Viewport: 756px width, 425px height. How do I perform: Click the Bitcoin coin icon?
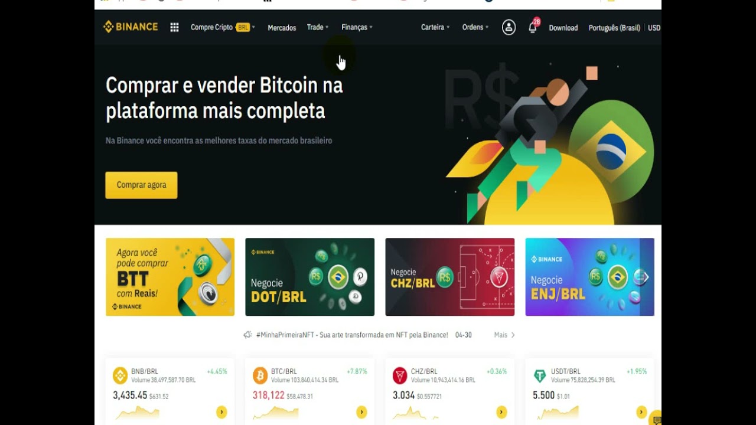tap(260, 375)
